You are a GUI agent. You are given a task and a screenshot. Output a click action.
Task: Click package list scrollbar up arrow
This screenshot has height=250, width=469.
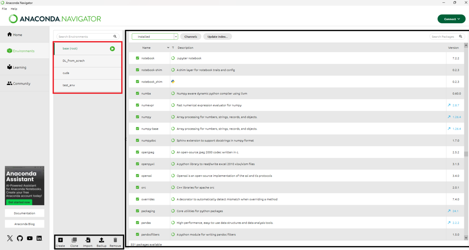coord(466,46)
